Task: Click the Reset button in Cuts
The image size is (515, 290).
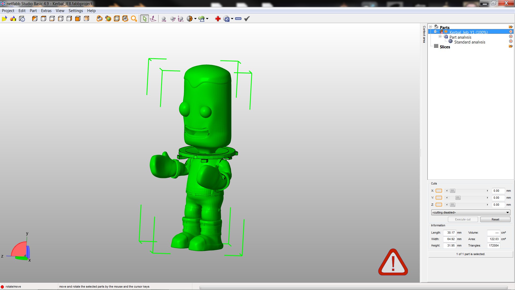Action: (495, 219)
